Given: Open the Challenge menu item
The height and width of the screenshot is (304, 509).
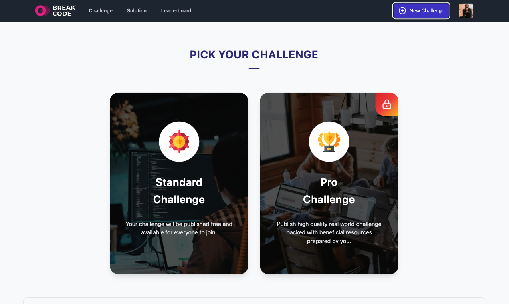Looking at the screenshot, I should pyautogui.click(x=101, y=11).
